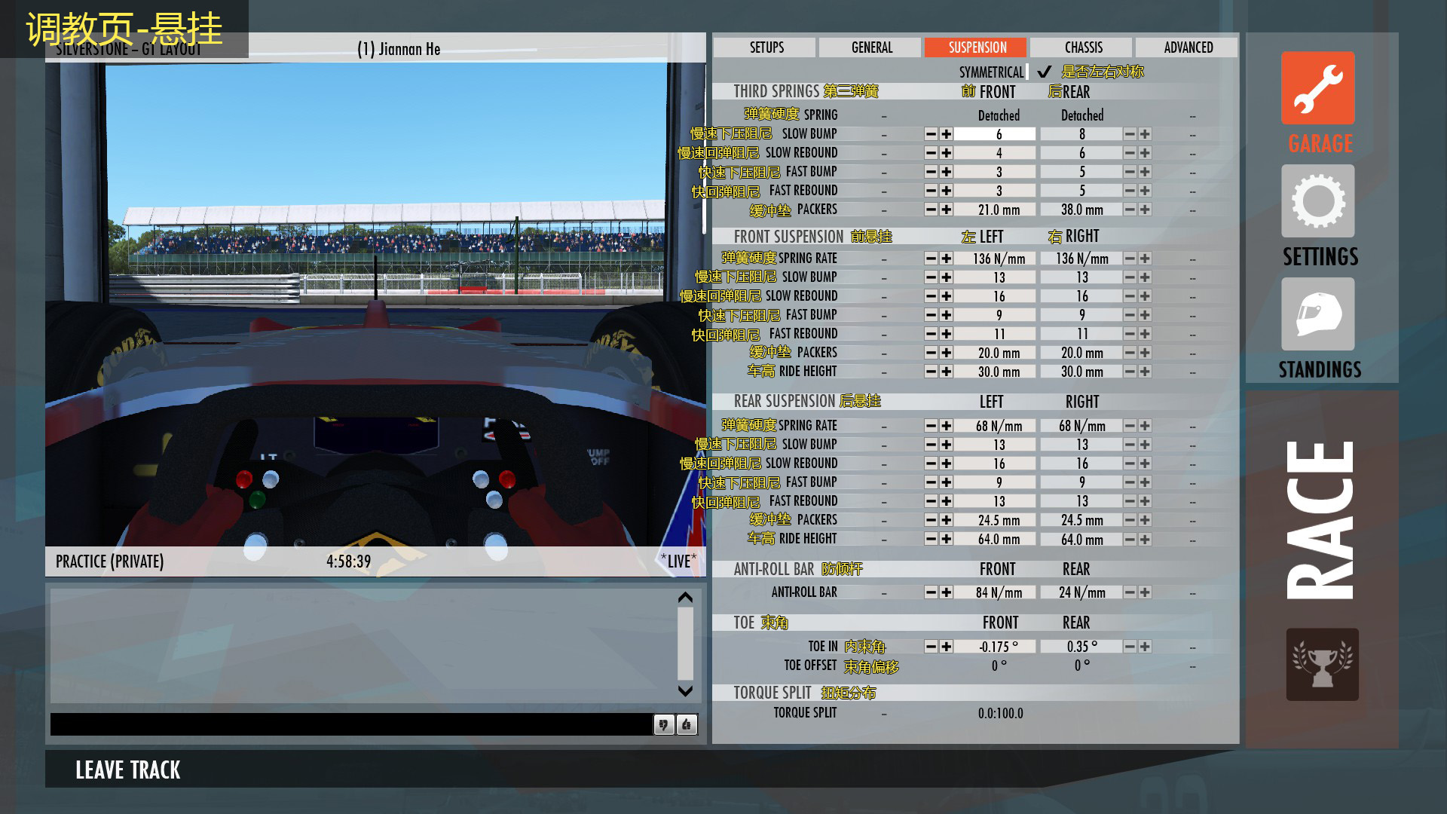1447x814 pixels.
Task: Increase front Toe In value
Action: 947,647
